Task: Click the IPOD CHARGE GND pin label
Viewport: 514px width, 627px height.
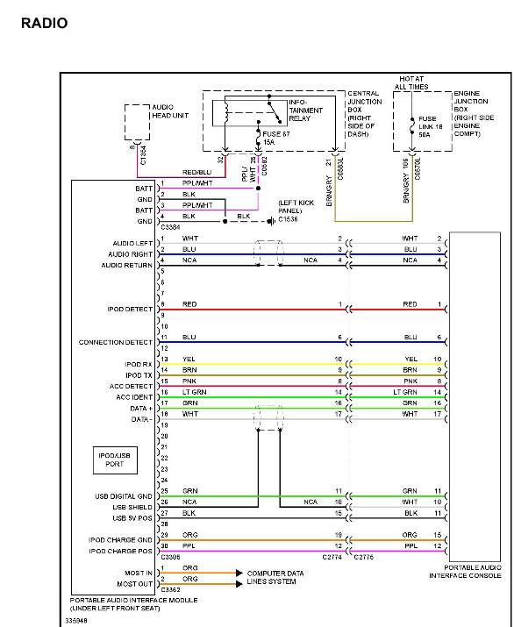Action: coord(120,540)
